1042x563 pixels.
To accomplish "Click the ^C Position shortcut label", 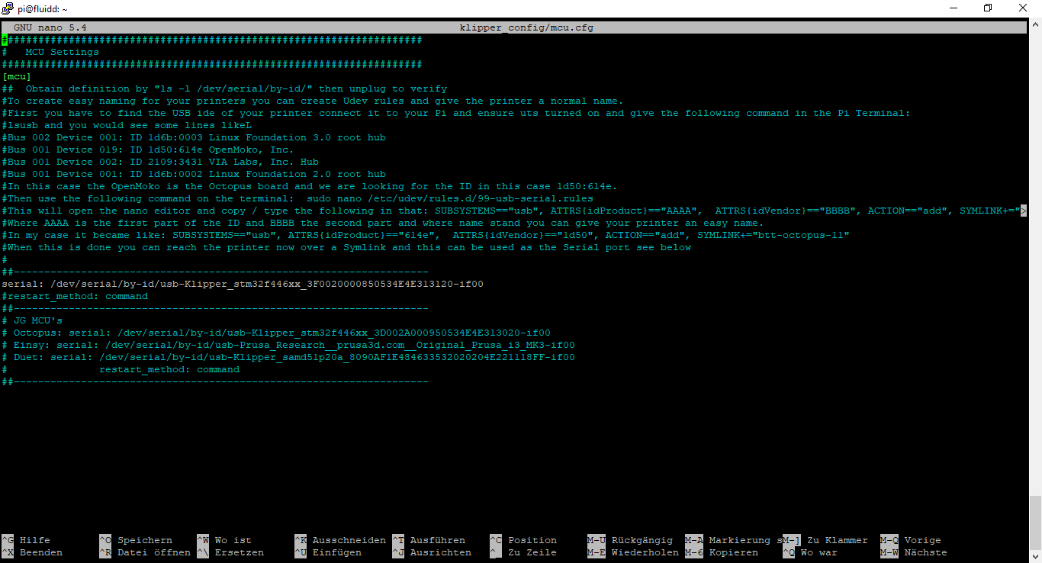I will [x=523, y=540].
